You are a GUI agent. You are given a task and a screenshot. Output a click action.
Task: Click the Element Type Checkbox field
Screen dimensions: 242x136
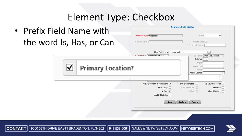pos(165,36)
